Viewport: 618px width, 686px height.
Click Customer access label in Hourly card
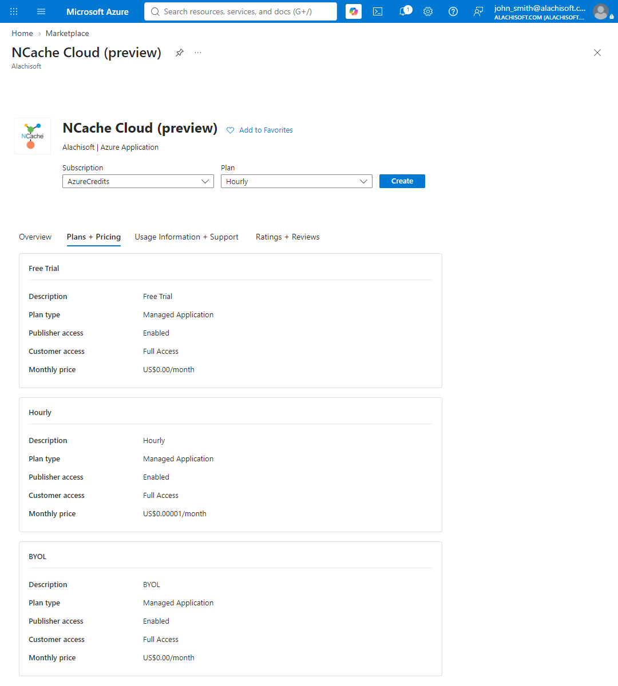coord(57,495)
